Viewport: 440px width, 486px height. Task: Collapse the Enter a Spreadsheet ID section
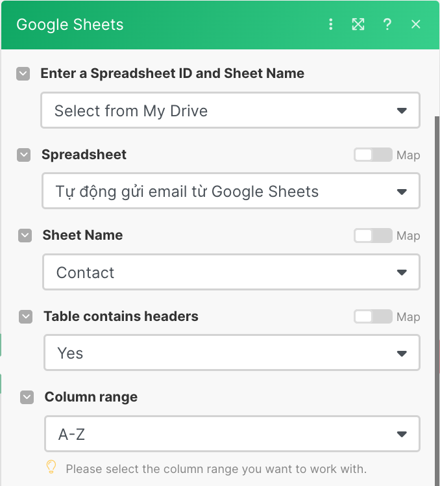pyautogui.click(x=23, y=74)
